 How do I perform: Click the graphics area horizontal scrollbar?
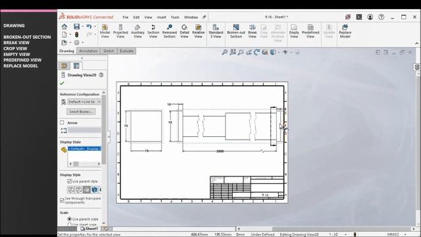click(x=326, y=228)
